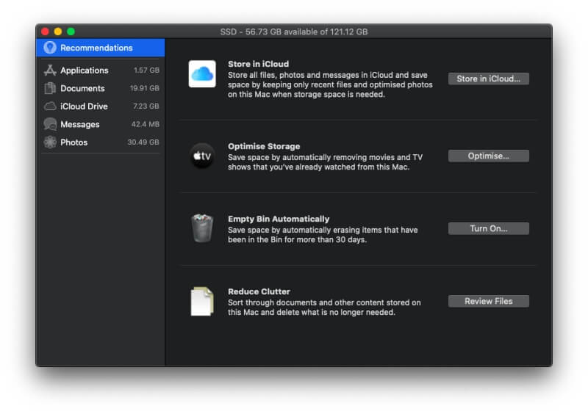588x414 pixels.
Task: Select the 30.49 GB Photos size value
Action: 143,142
